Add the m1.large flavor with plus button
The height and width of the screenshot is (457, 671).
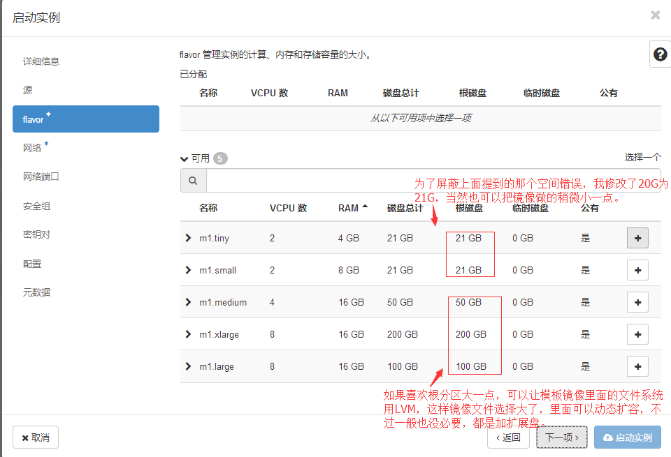637,366
